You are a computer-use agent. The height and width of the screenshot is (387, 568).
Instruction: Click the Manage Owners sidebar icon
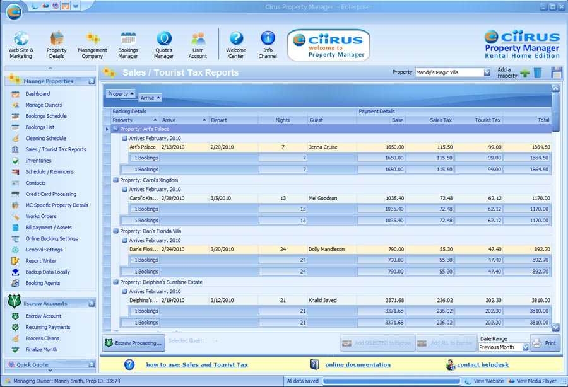pos(15,105)
